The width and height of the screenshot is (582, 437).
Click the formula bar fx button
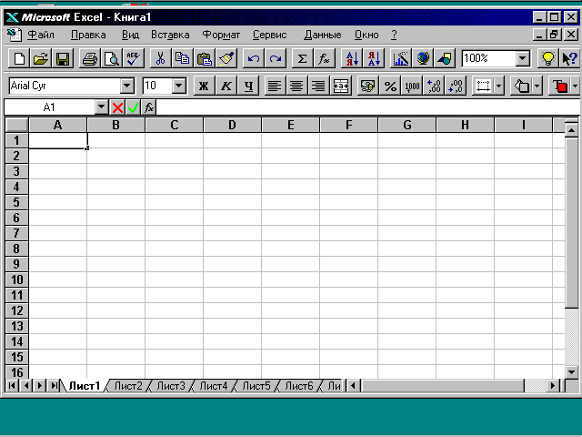click(x=149, y=107)
